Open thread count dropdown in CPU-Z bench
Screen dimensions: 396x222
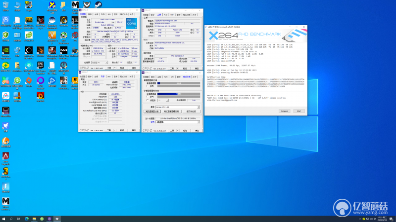click(163, 100)
